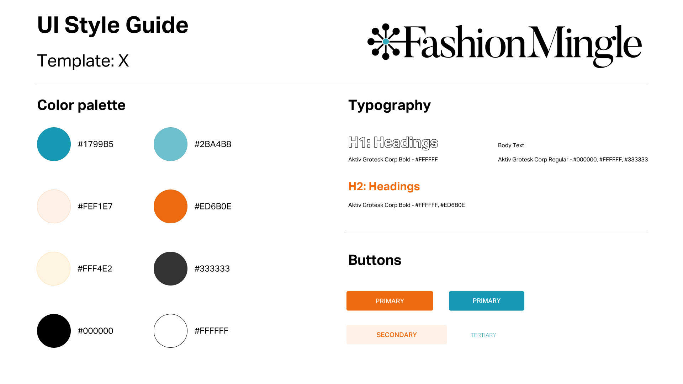The height and width of the screenshot is (384, 683).
Task: Pick the light teal #2BA4B8 swatch
Action: (x=170, y=144)
